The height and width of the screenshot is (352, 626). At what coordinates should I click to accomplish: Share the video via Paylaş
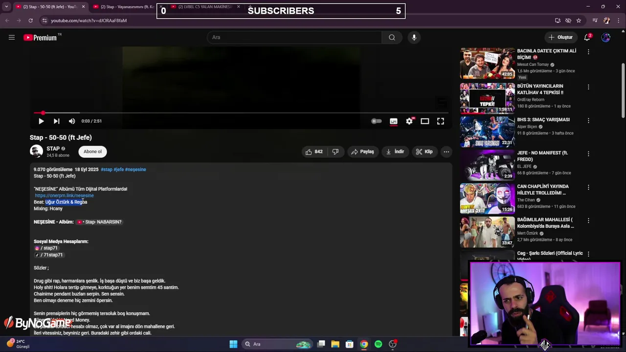[362, 152]
